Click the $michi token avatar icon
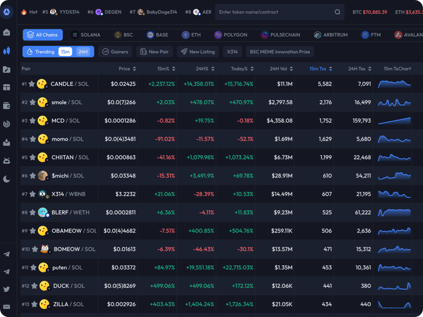This screenshot has width=423, height=317. (x=43, y=176)
